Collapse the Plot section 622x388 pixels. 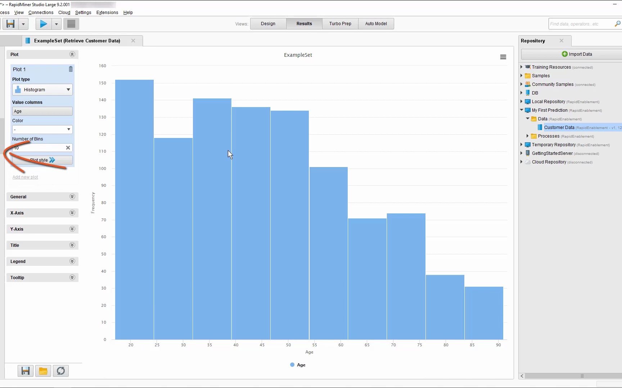tap(72, 54)
